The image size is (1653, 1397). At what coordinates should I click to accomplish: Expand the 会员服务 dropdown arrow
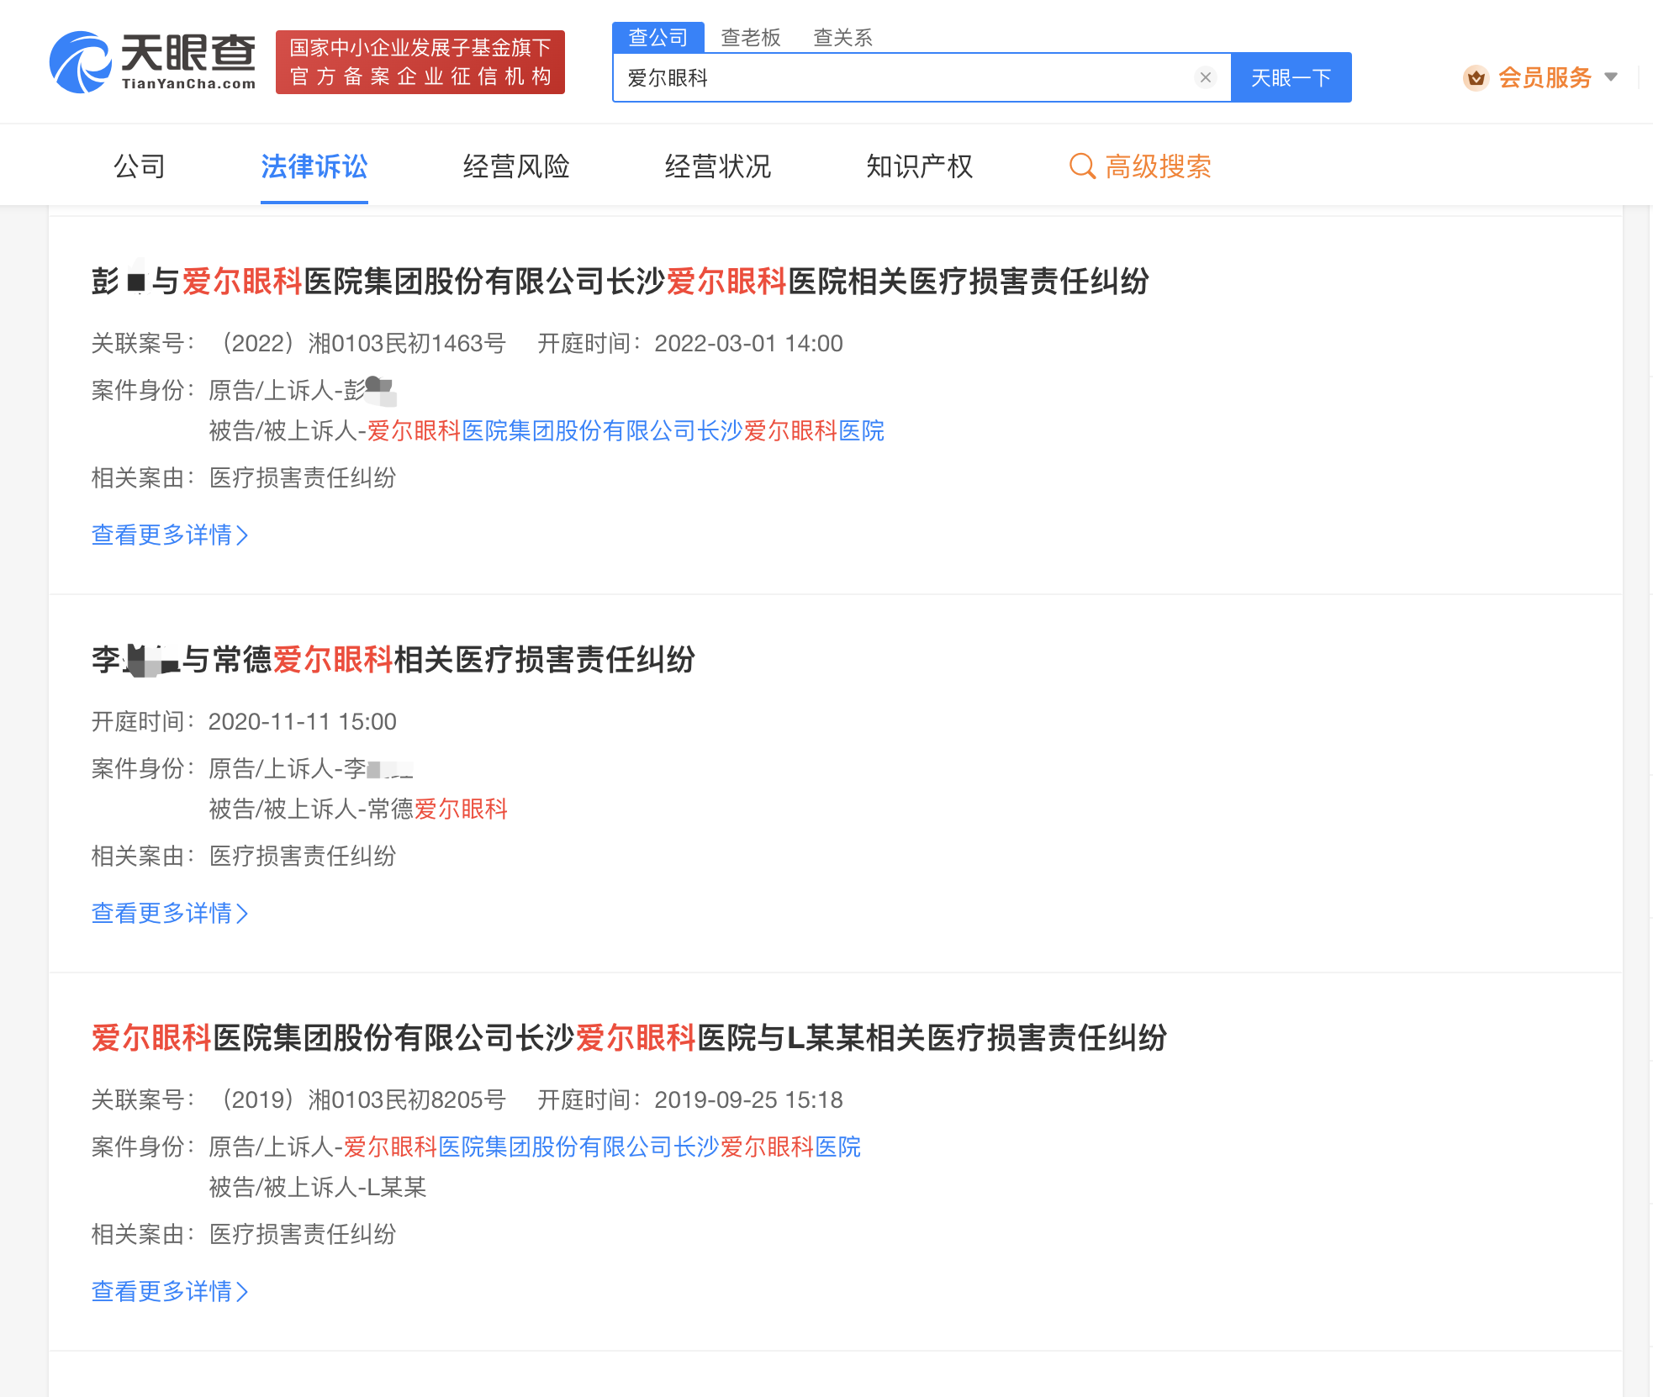1611,77
